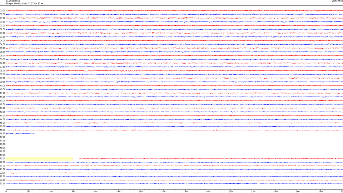Select the 04:00 row time label
Image resolution: width=343 pixels, height=193 pixels.
tap(3, 40)
